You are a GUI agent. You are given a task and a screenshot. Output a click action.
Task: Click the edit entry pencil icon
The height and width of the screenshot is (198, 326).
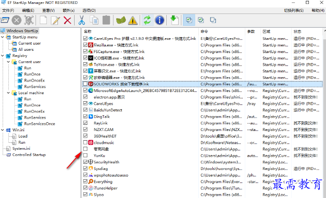point(56,20)
